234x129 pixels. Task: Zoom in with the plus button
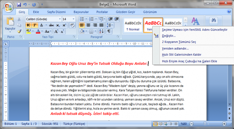tap(224, 124)
